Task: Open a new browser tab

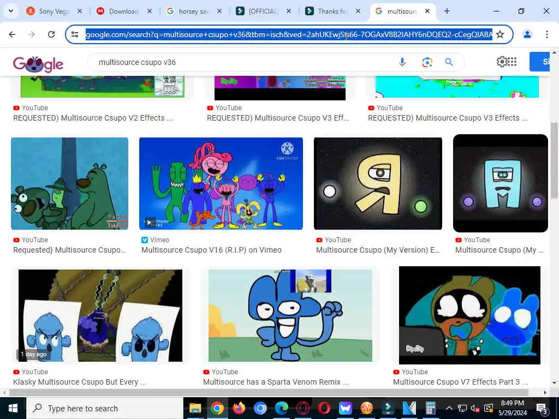Action: [447, 11]
